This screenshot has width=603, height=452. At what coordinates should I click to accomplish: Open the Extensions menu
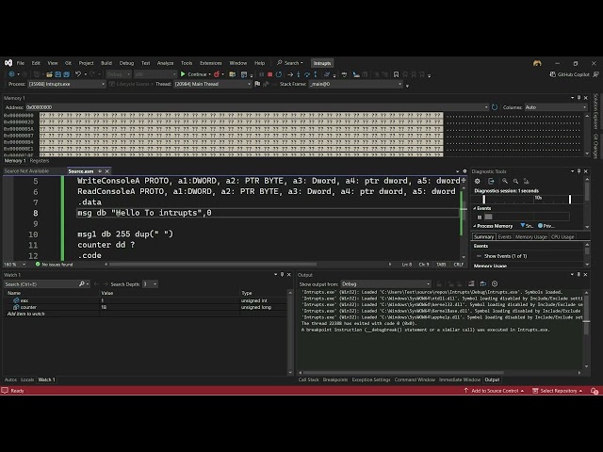[x=211, y=63]
